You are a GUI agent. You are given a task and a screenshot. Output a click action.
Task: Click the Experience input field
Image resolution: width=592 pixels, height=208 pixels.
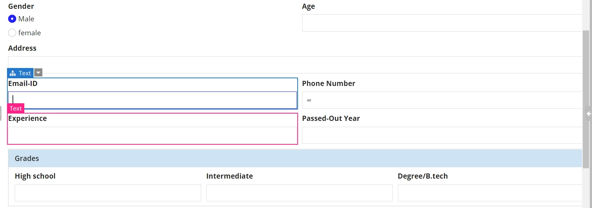tap(153, 135)
